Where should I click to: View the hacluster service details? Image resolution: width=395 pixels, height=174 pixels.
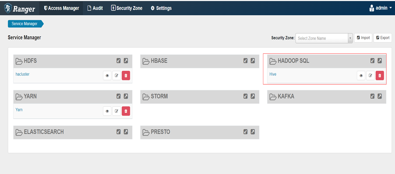107,76
